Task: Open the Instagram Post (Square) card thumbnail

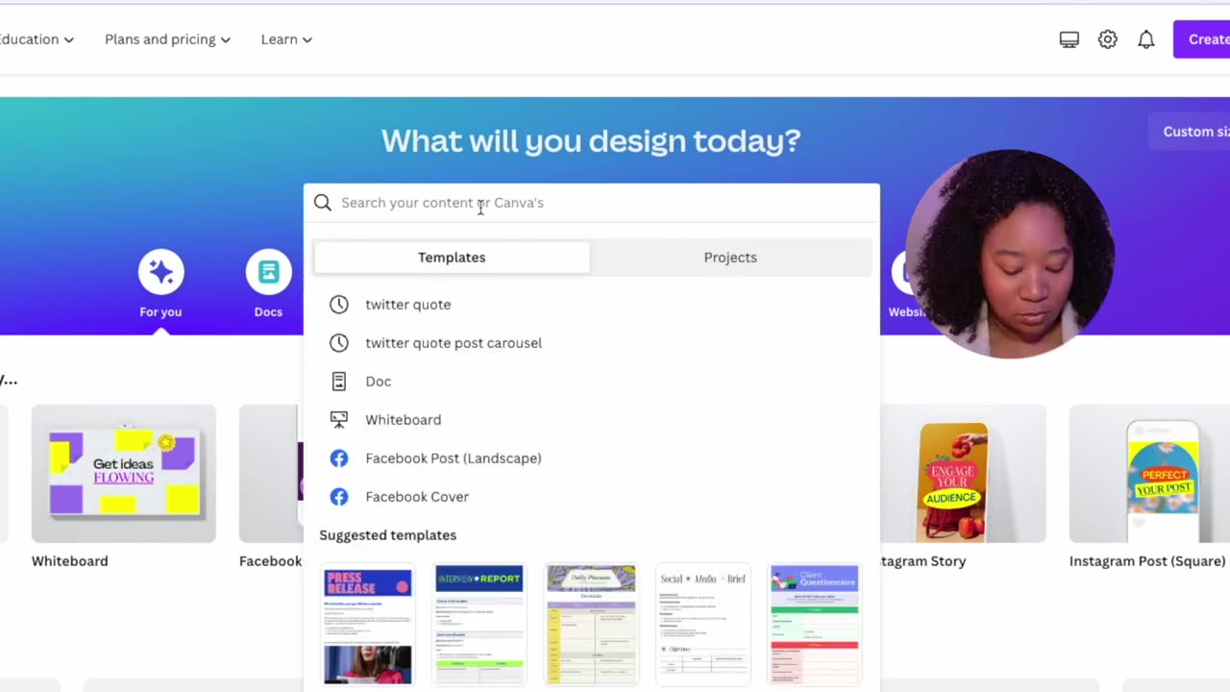Action: [1149, 474]
